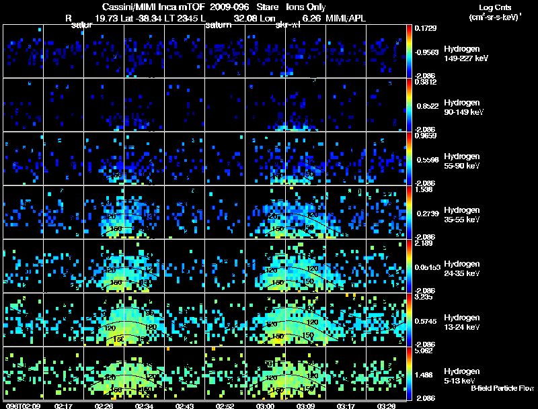
Task: Click the -0.9563 colorbar midpoint value
Action: point(426,52)
